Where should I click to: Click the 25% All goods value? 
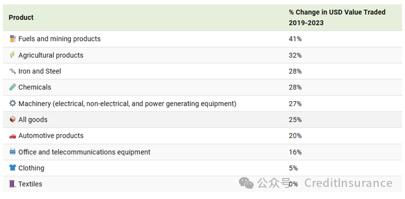295,120
